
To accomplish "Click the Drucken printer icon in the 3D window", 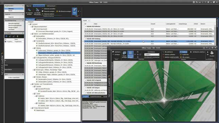I will (x=212, y=54).
